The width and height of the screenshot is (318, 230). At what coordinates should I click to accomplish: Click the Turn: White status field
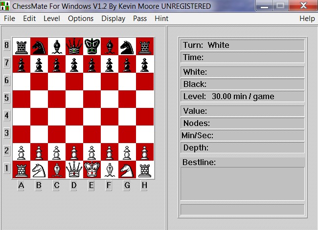click(x=243, y=45)
